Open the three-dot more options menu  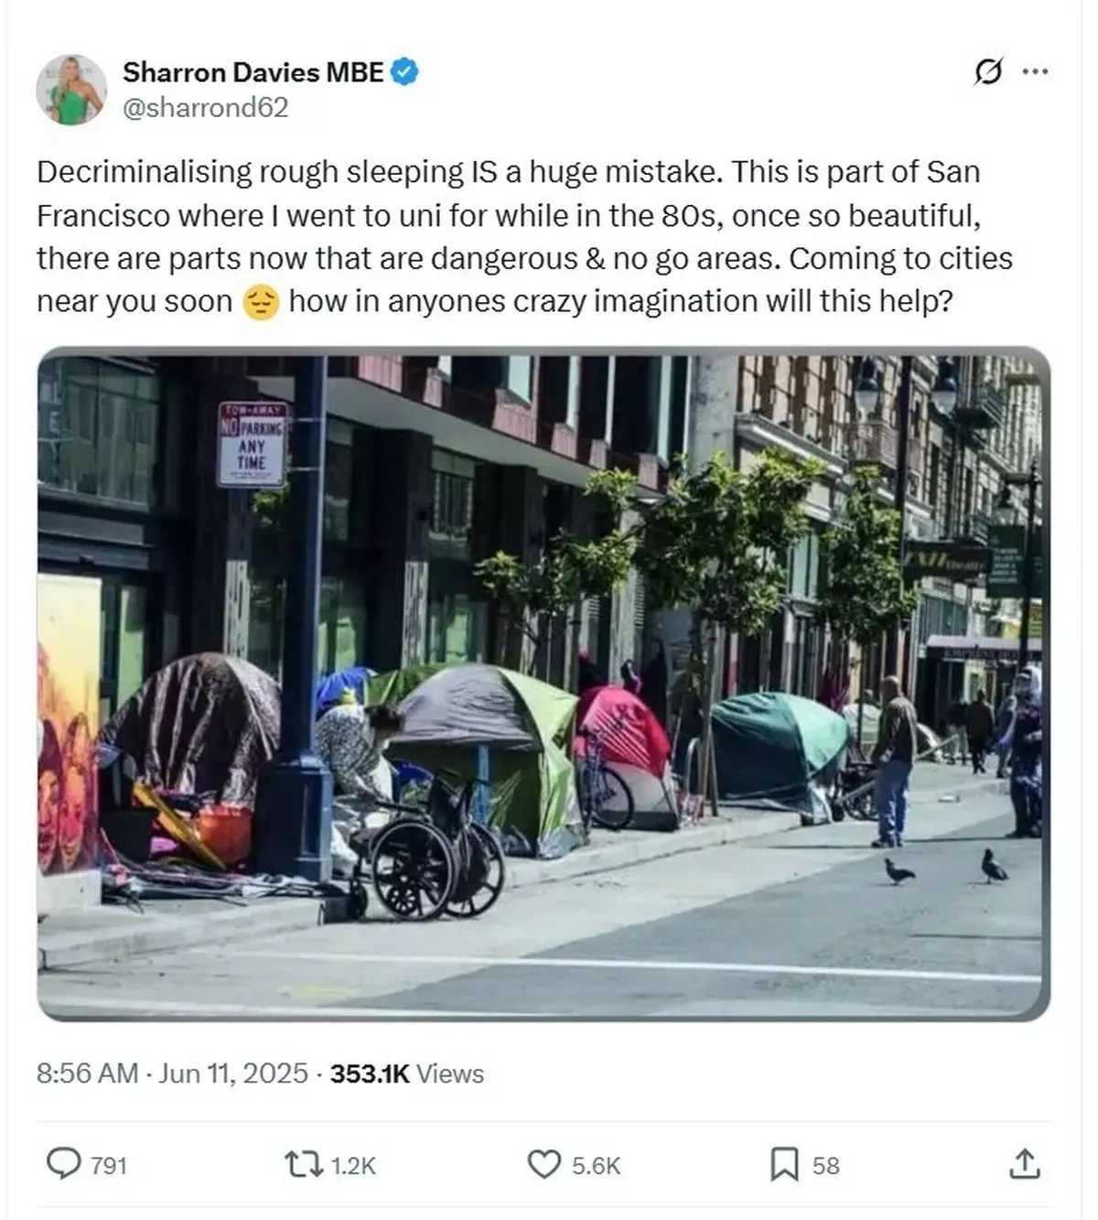click(1035, 72)
